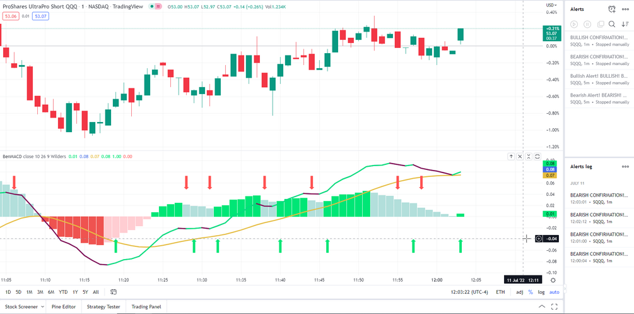
Task: Open the Alerts log three-dots menu
Action: (x=626, y=167)
